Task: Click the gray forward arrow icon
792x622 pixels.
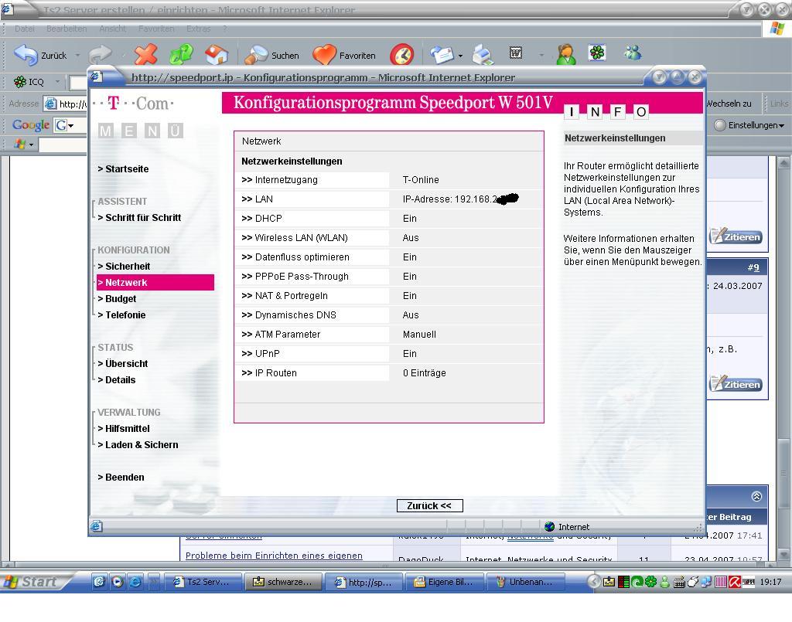Action: pos(100,54)
